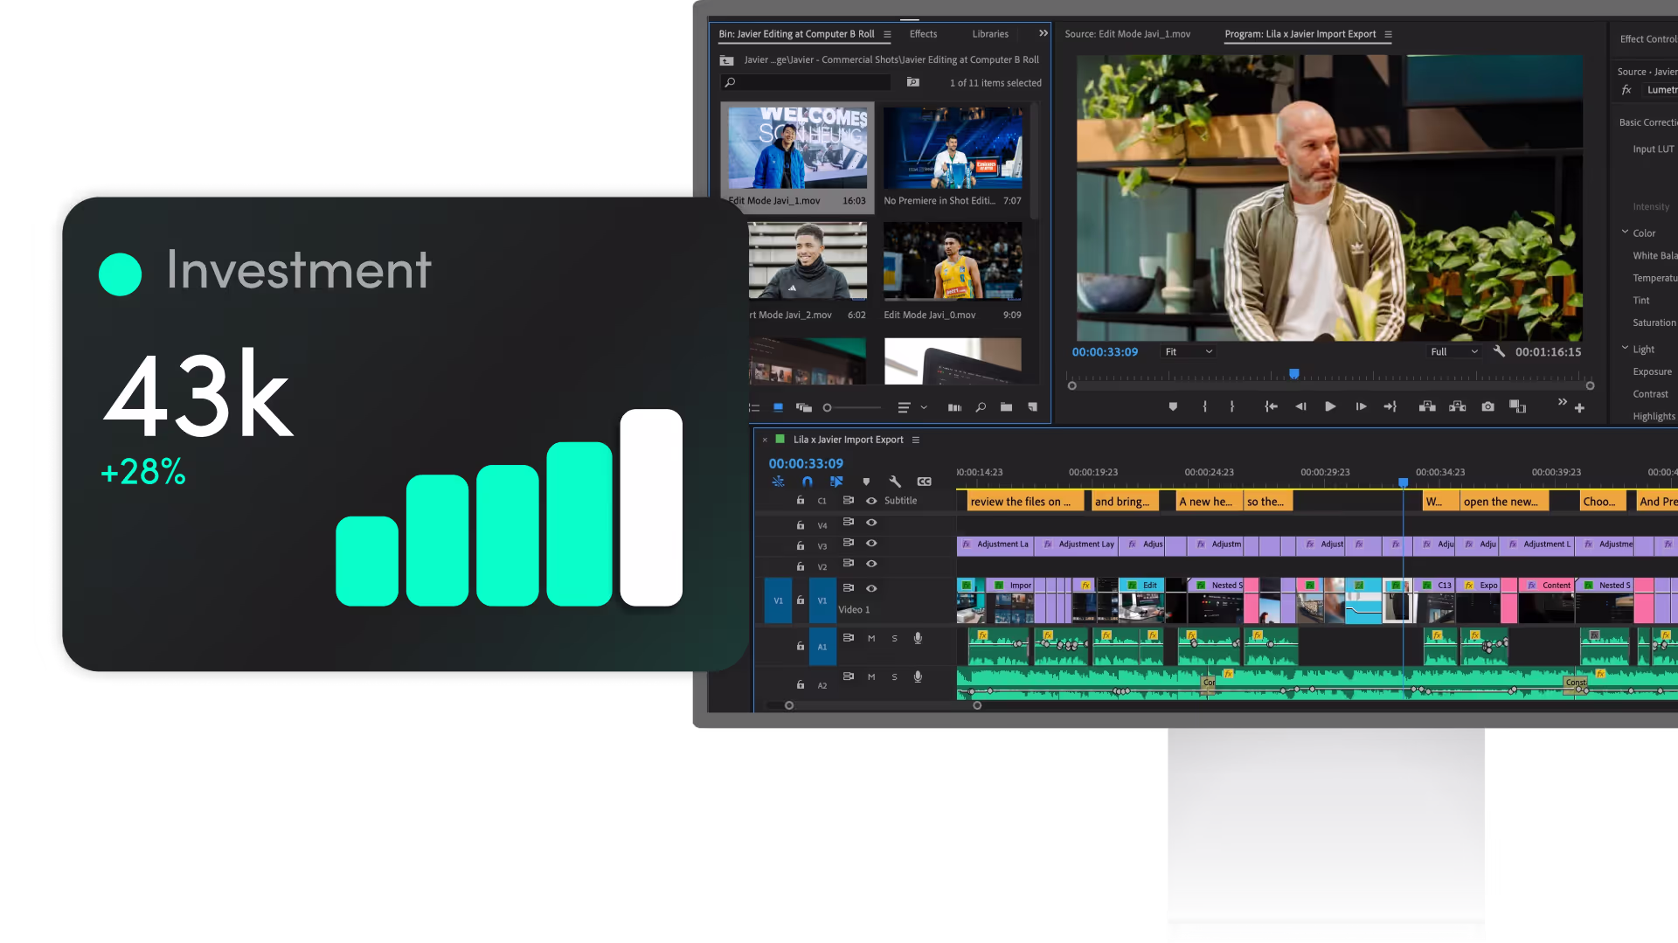Hide the Subtitle C1 track

pyautogui.click(x=871, y=501)
